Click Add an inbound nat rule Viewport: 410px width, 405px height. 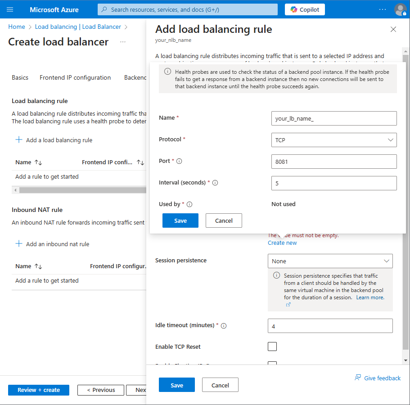[53, 244]
